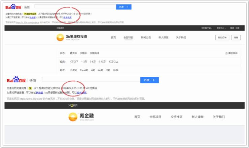Focus the upper Baidu search box
This screenshot has width=249, height=148.
(75, 6)
